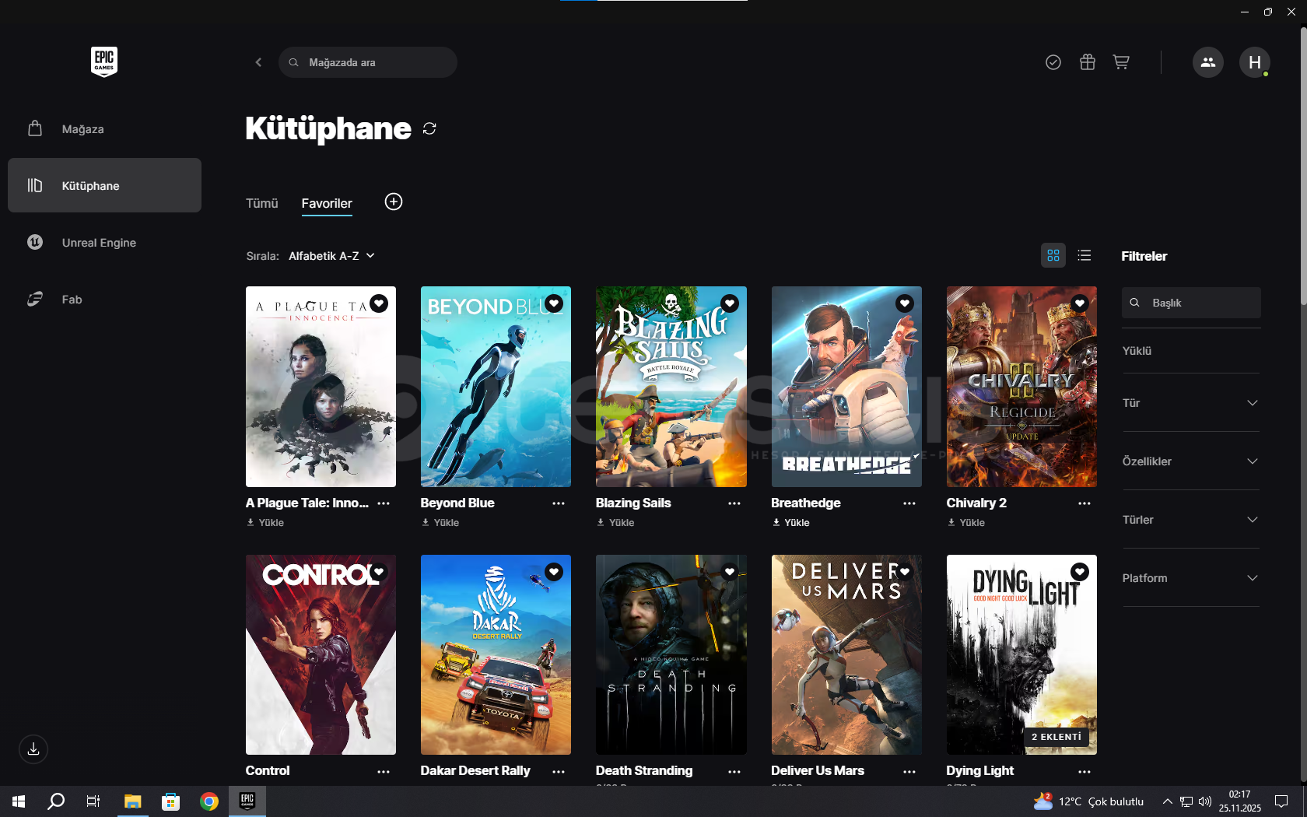The width and height of the screenshot is (1307, 817).
Task: Open more options for Breathedge
Action: click(909, 503)
